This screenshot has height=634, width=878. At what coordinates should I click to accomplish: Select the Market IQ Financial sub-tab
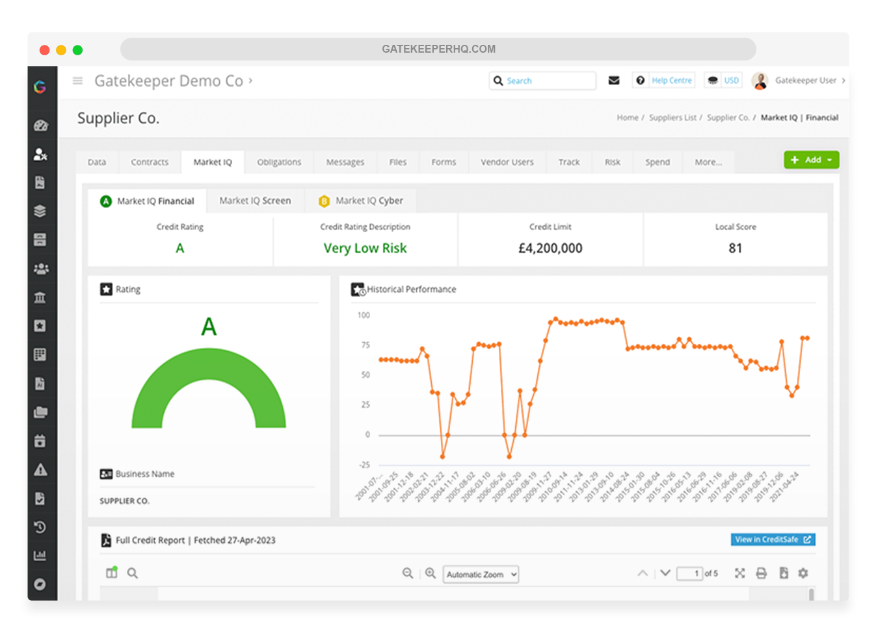147,201
